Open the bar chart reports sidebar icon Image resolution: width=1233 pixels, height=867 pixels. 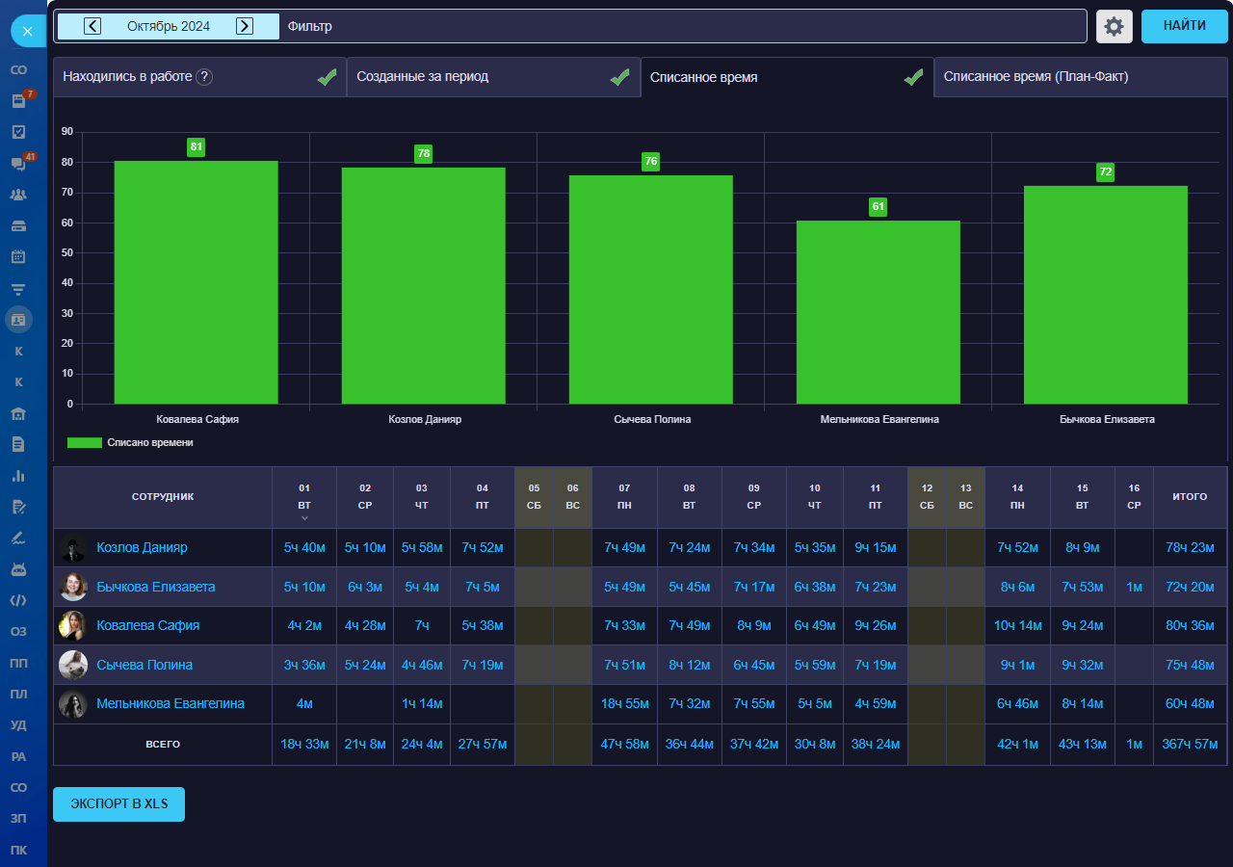tap(18, 475)
